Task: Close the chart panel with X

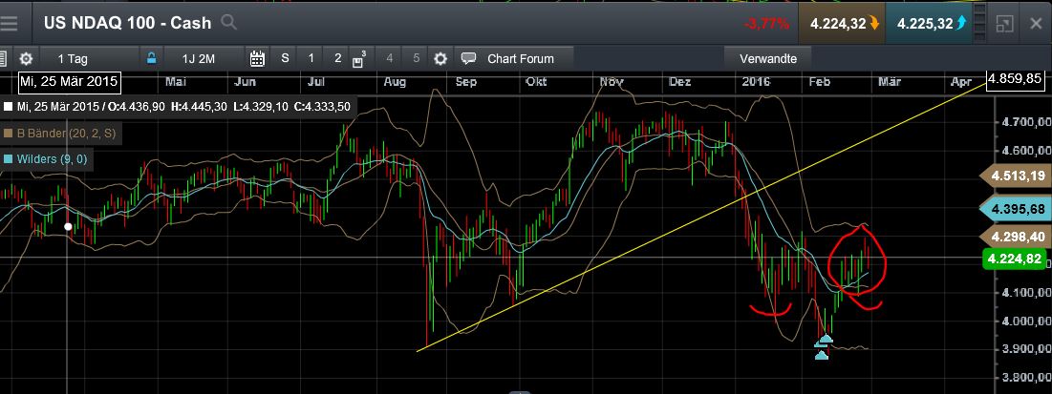Action: [1036, 24]
